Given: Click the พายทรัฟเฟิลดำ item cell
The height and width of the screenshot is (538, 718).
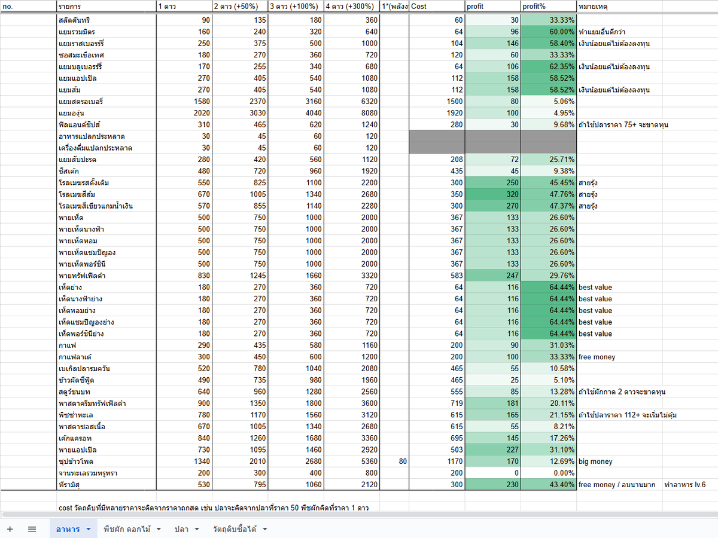Looking at the screenshot, I should coord(107,276).
